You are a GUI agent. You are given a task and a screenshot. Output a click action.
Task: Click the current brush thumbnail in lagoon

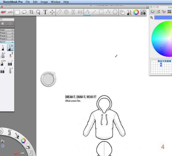[x=2, y=141]
